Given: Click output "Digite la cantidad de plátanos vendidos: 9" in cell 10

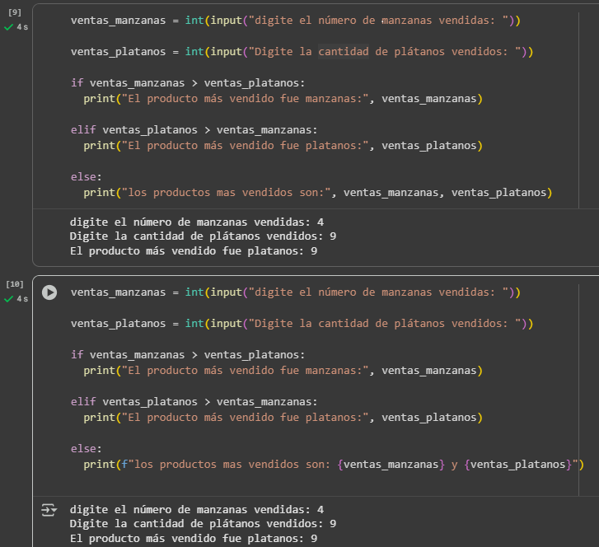Looking at the screenshot, I should (203, 524).
